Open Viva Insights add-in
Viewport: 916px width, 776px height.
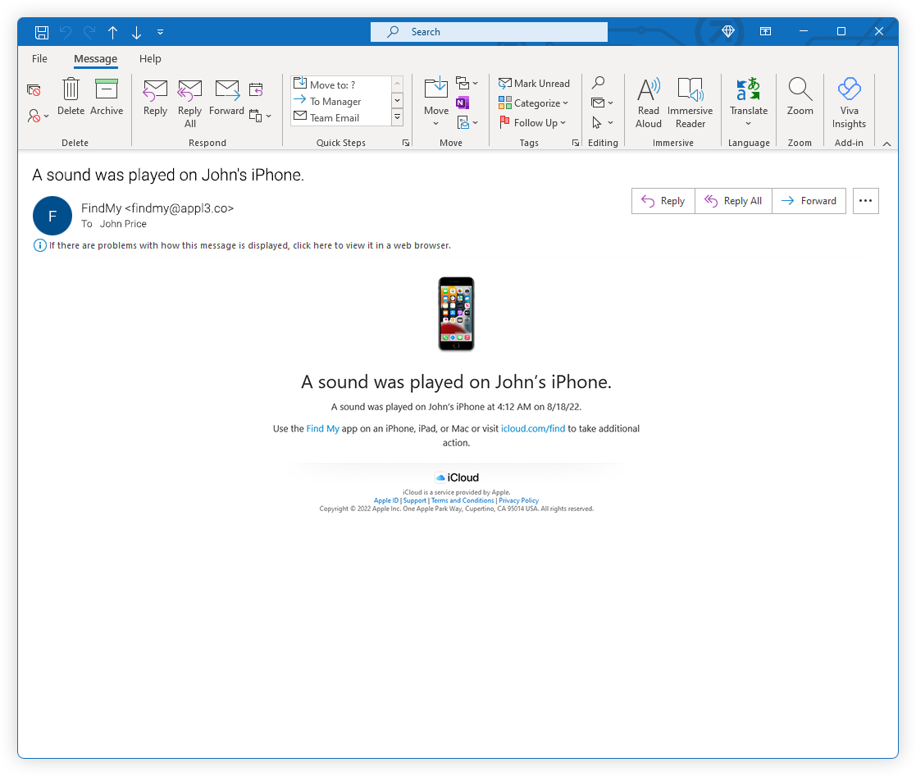click(849, 103)
